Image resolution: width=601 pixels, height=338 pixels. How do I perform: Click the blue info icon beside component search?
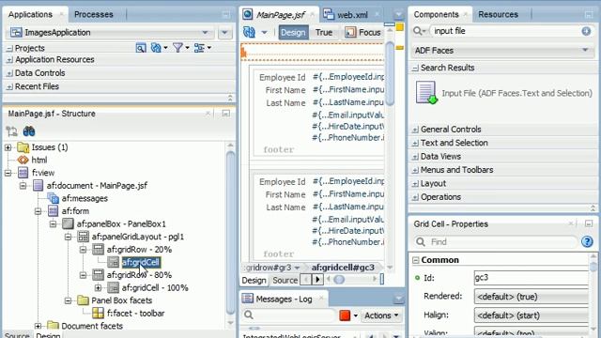coord(586,31)
